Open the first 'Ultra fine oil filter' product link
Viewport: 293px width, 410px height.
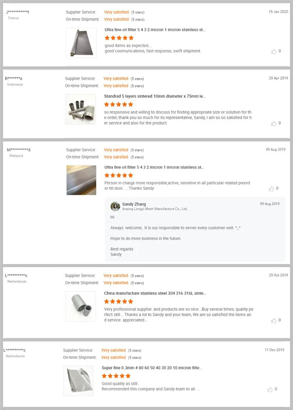click(155, 30)
